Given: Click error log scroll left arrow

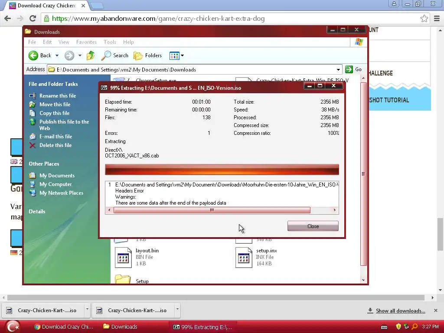Looking at the screenshot, I should tap(109, 210).
